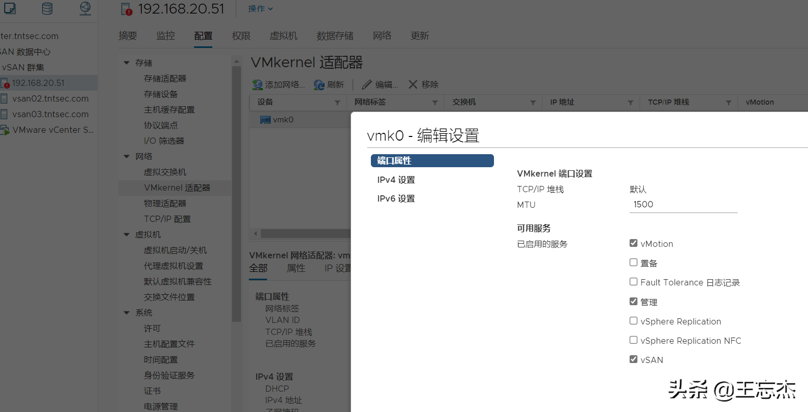Collapse the 存储 section
The image size is (808, 412).
point(126,63)
